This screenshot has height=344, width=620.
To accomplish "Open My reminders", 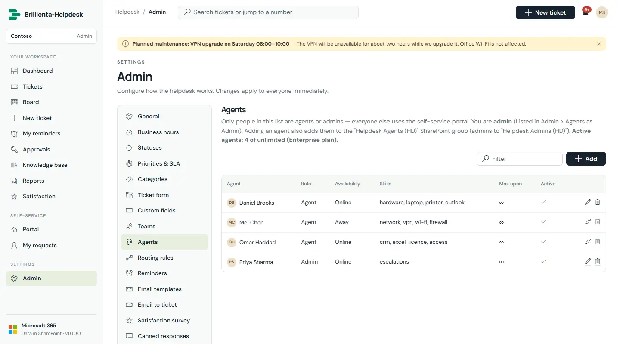I will 51,133.
